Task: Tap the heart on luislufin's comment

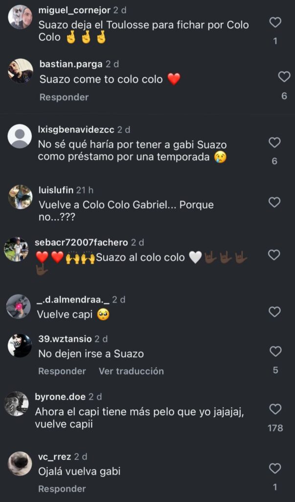Action: 274,202
